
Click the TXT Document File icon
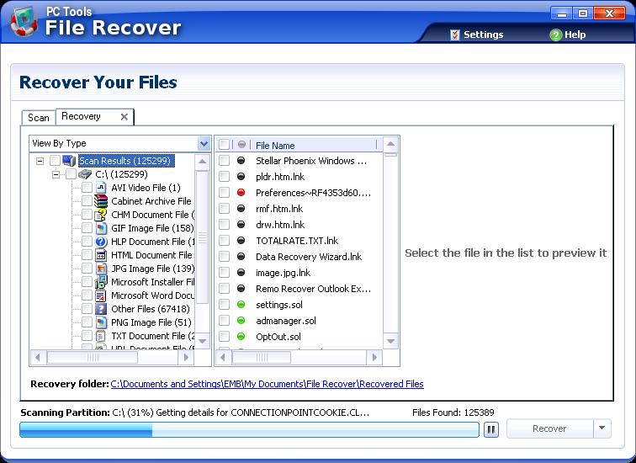101,336
